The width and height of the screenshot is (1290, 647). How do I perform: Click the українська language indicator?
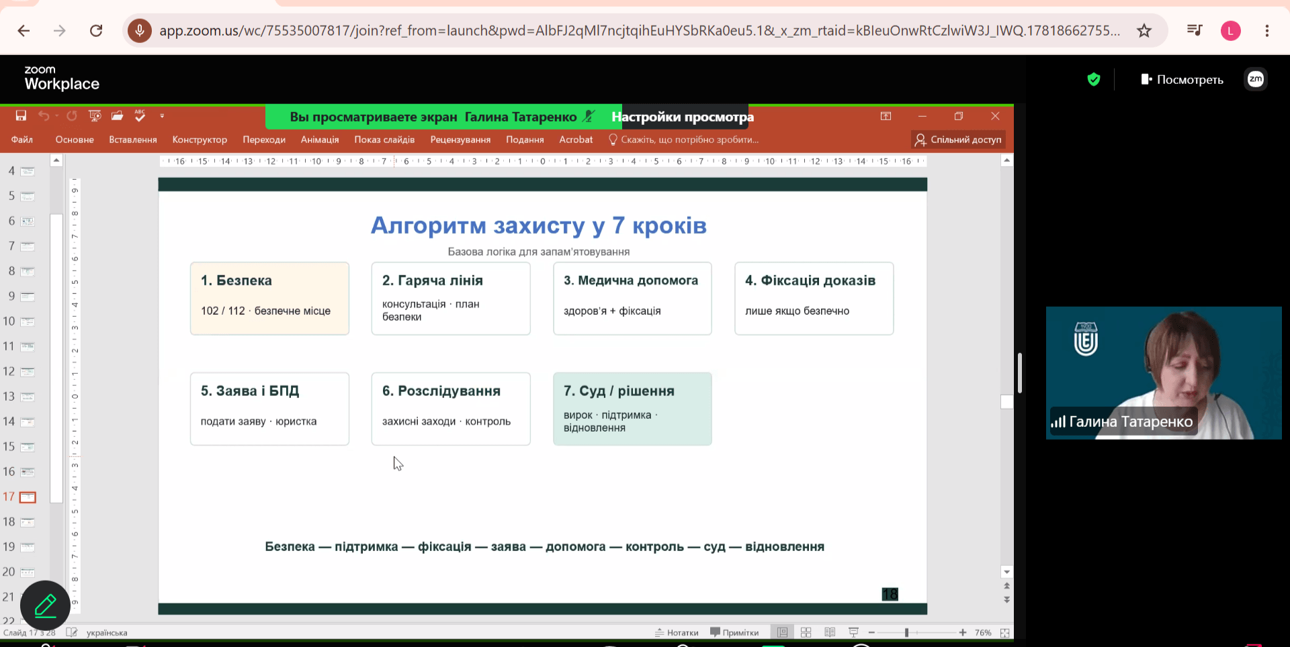coord(107,632)
